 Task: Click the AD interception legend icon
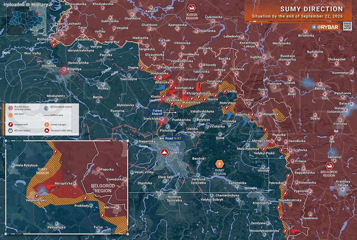click(10, 130)
